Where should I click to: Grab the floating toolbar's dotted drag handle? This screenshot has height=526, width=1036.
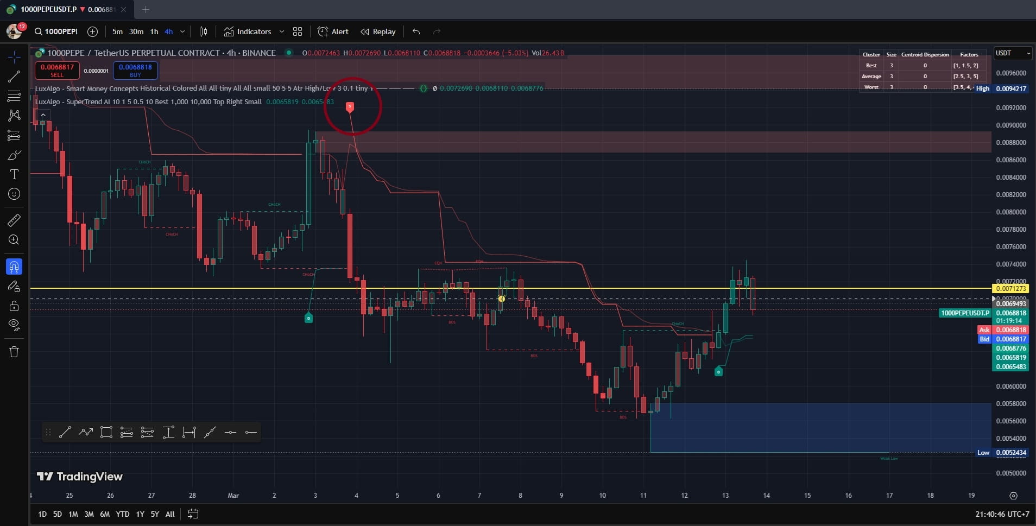(x=48, y=432)
